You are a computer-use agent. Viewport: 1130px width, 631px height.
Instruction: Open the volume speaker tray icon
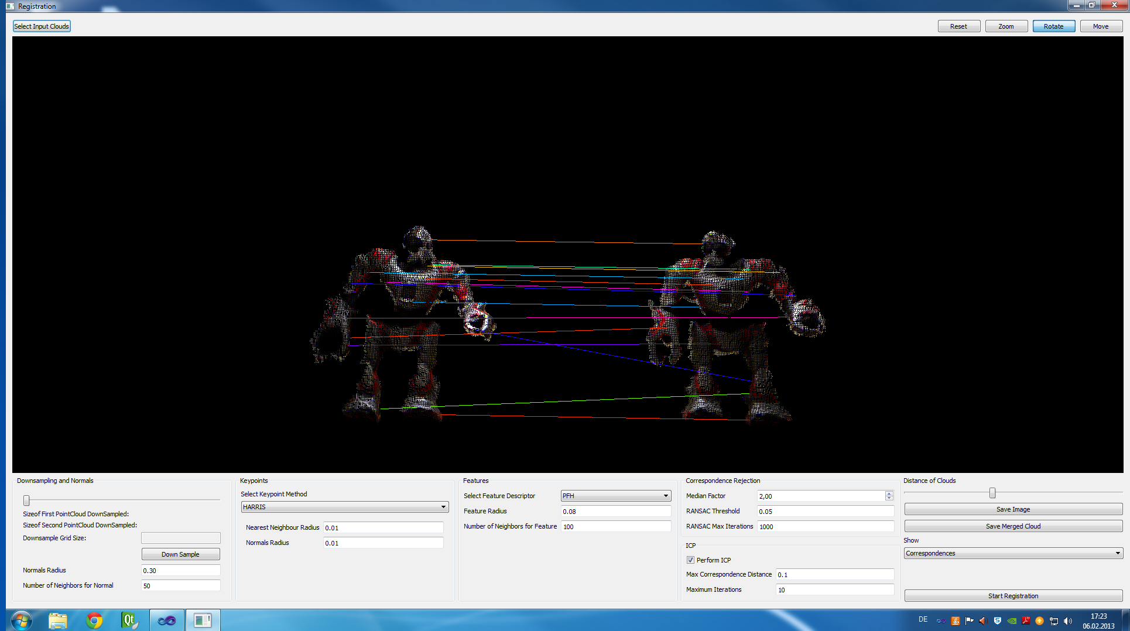[1068, 621]
